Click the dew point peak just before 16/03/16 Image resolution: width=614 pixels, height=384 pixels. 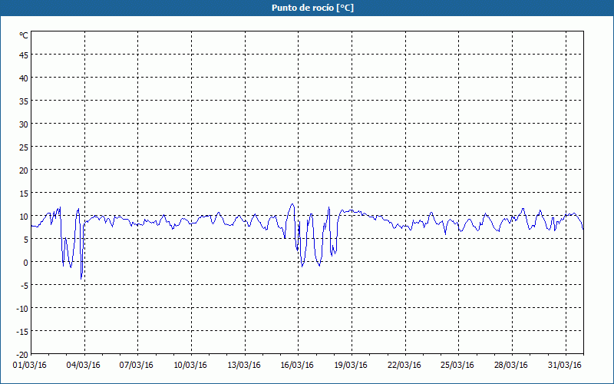coord(292,204)
